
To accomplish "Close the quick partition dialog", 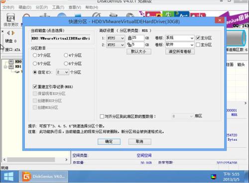I will pos(220,20).
